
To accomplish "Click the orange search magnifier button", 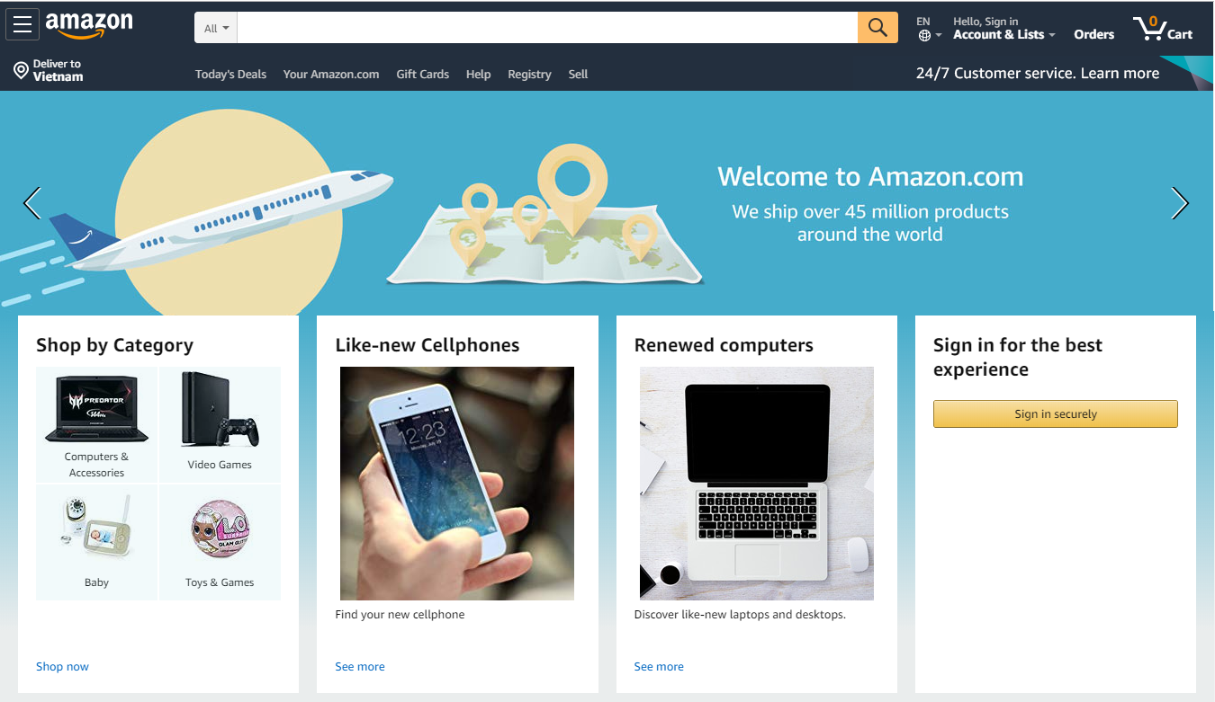I will tap(877, 28).
